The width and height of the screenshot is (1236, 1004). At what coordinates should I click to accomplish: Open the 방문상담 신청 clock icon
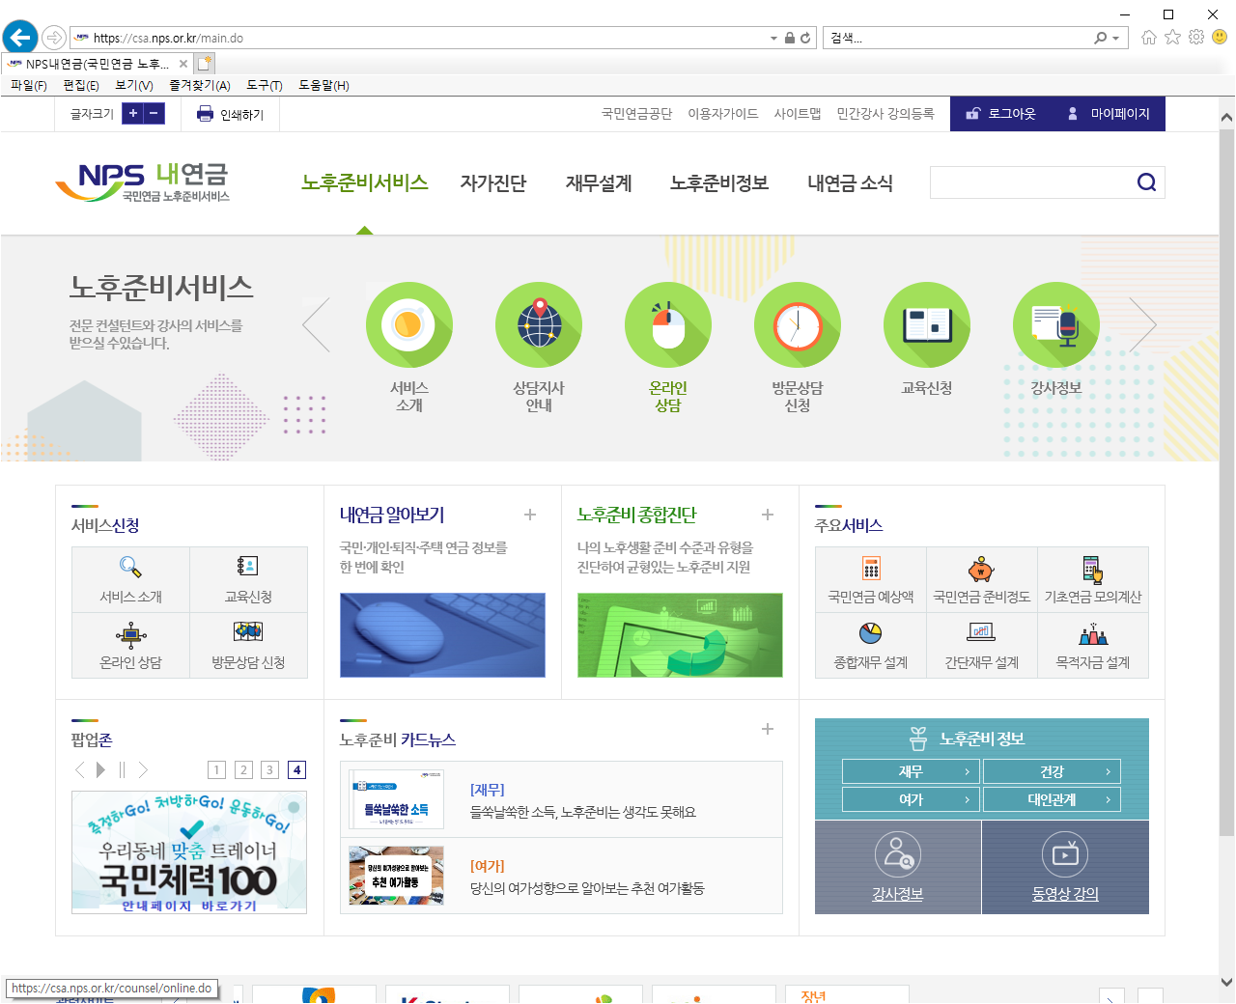pos(798,324)
